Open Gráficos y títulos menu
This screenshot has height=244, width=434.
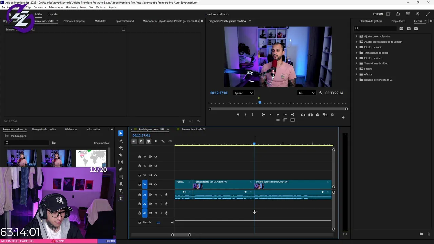pos(76,7)
